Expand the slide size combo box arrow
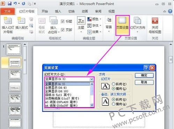Viewport: 174px width, 129px height. [x=92, y=79]
